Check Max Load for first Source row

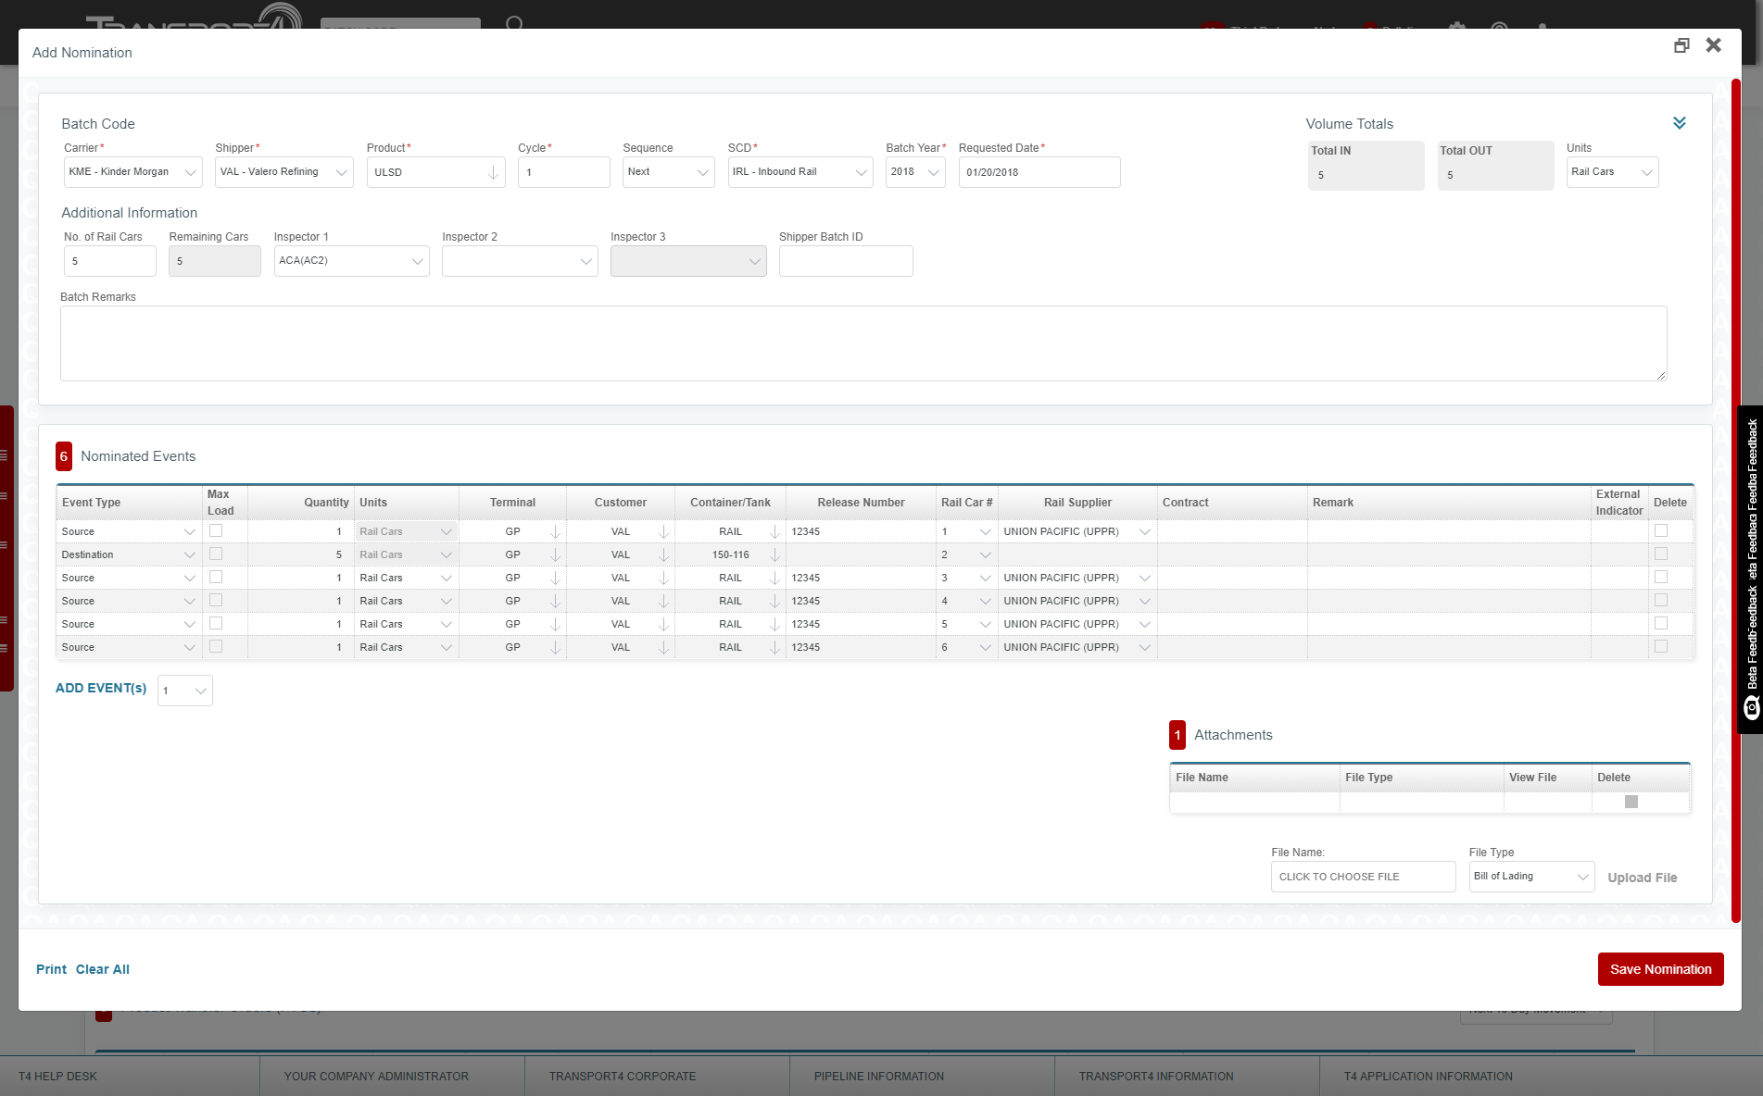tap(216, 531)
